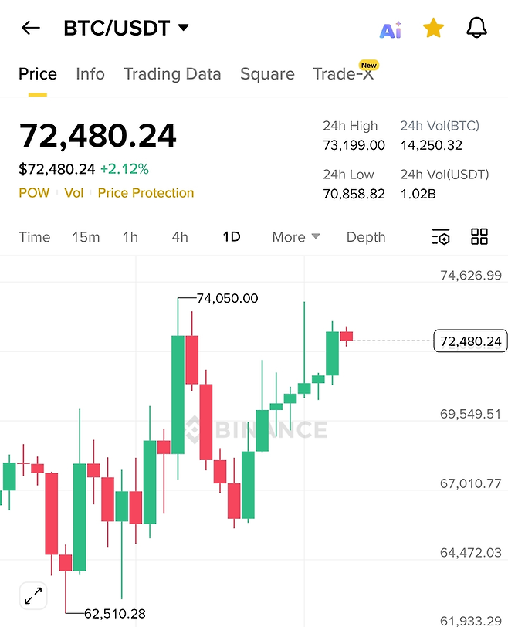Tap the back arrow icon
The height and width of the screenshot is (627, 508).
(30, 29)
